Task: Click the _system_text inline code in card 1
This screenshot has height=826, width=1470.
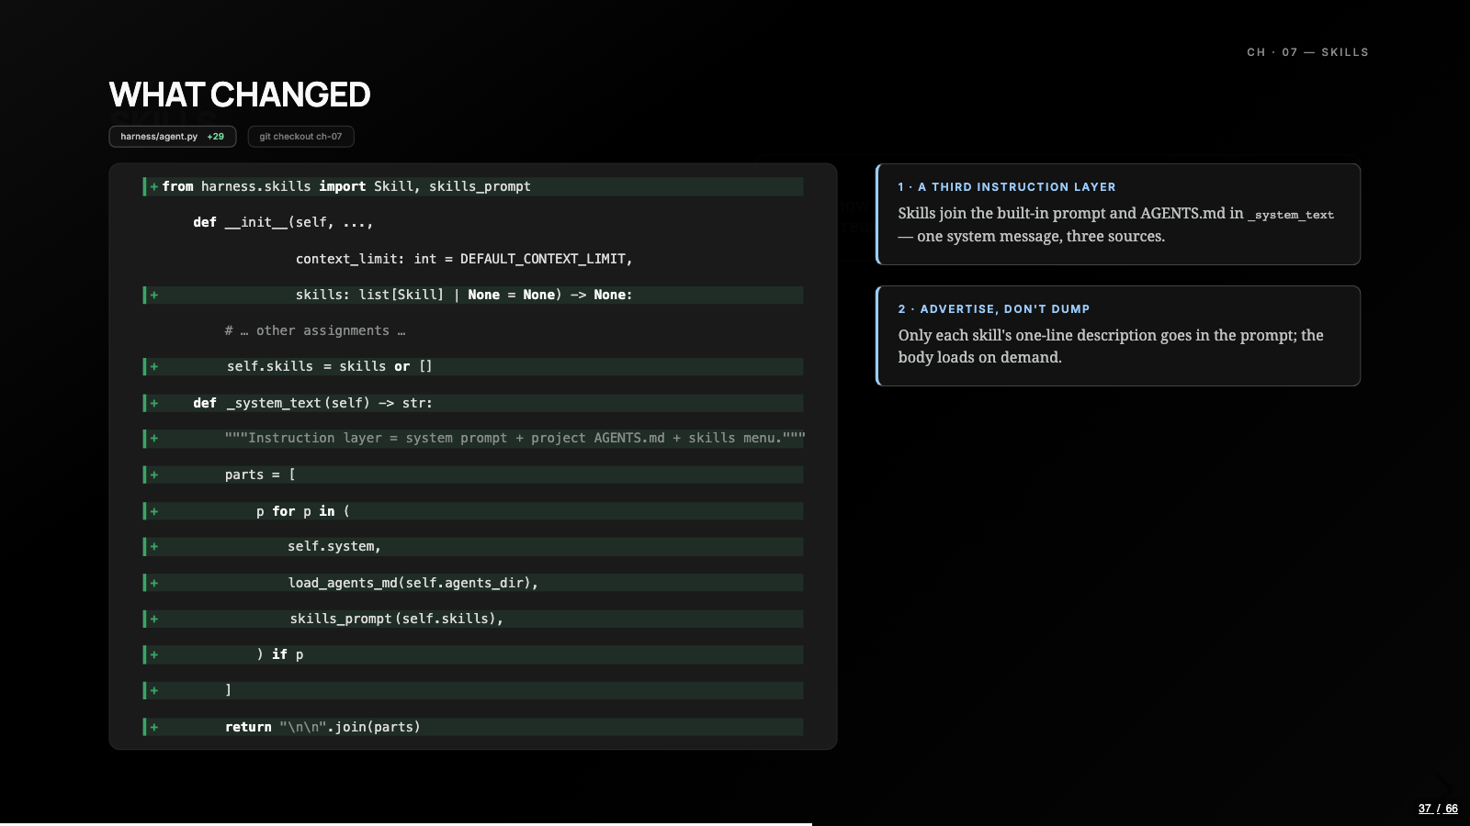Action: point(1291,215)
